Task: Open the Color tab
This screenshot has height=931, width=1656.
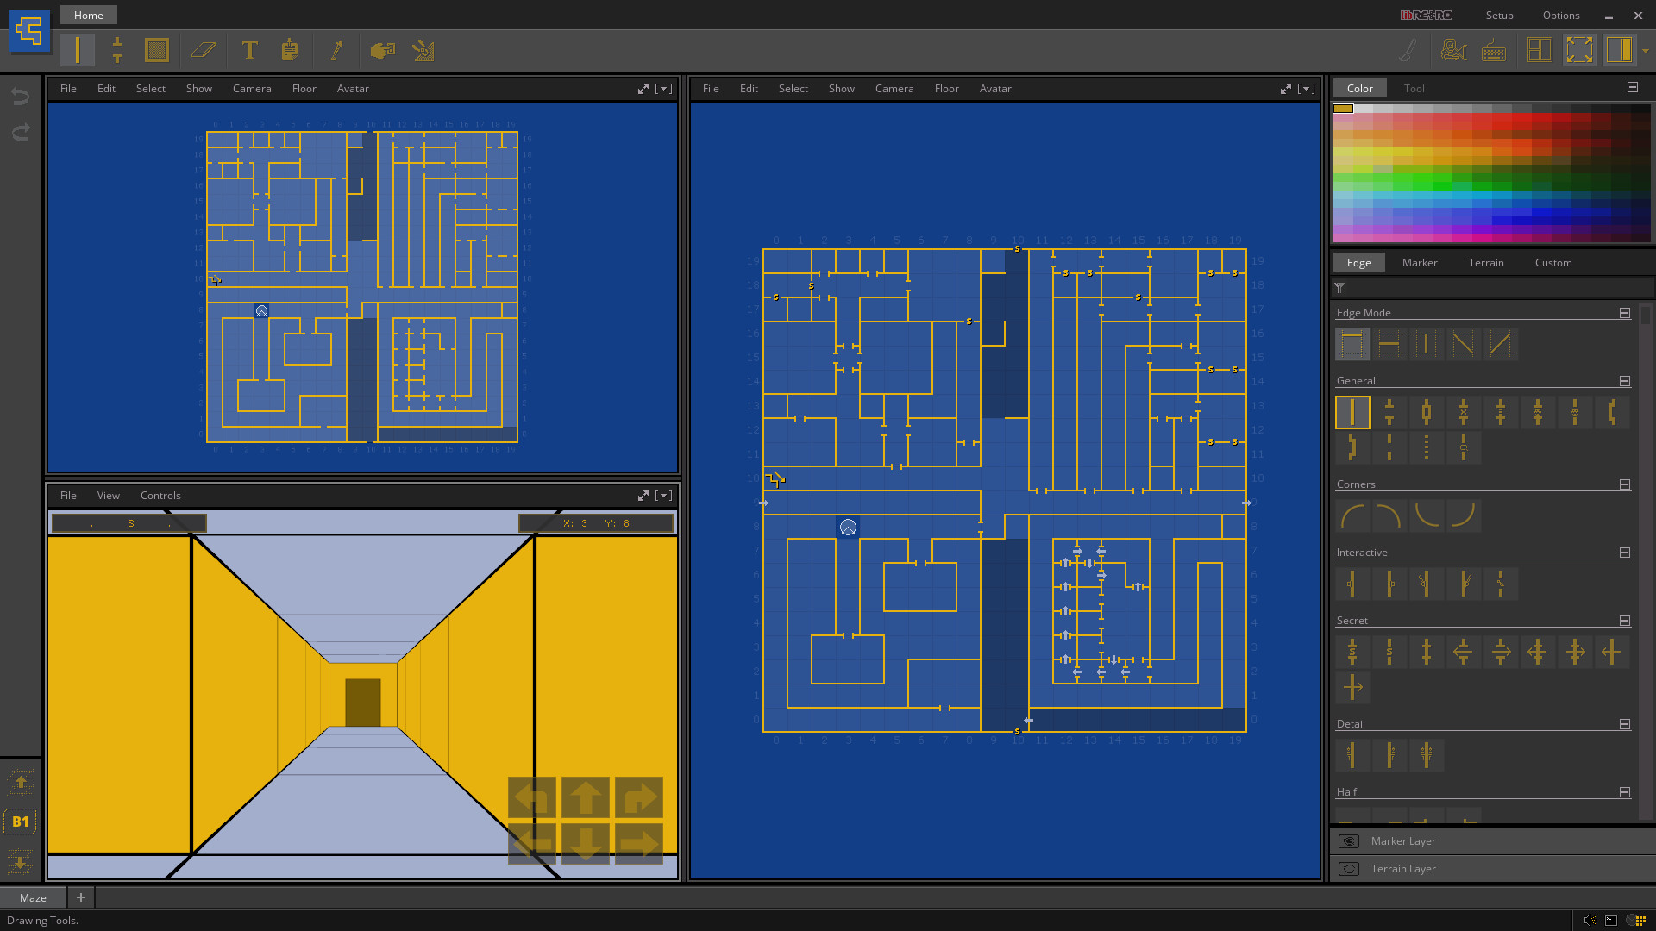Action: click(x=1360, y=88)
